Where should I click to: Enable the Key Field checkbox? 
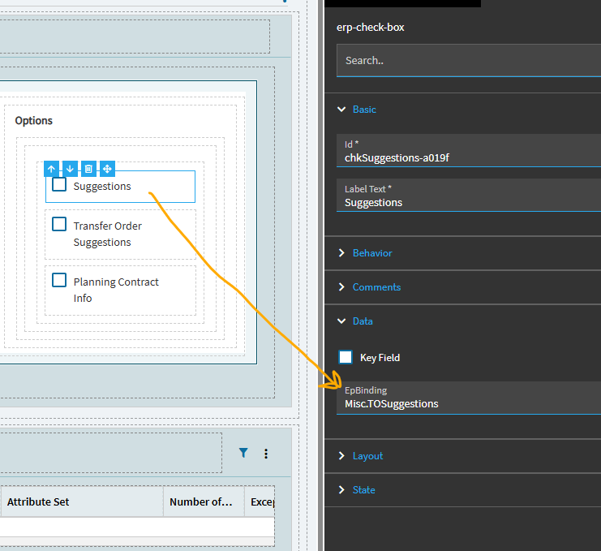coord(346,357)
